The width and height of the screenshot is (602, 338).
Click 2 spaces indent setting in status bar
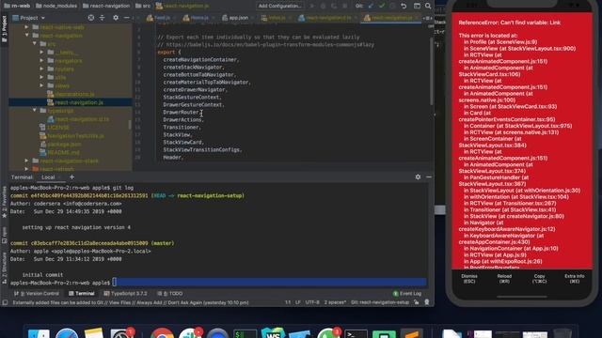click(335, 302)
